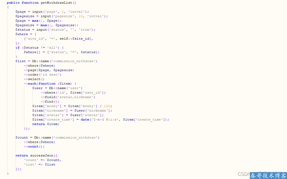The image size is (287, 179).
Task: Click the ->count(); method call
Action: (x=34, y=146)
